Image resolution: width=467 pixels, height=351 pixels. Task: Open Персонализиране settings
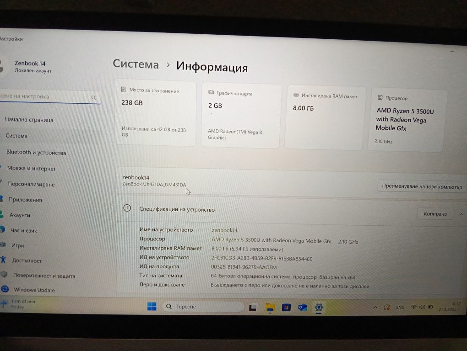pyautogui.click(x=31, y=184)
